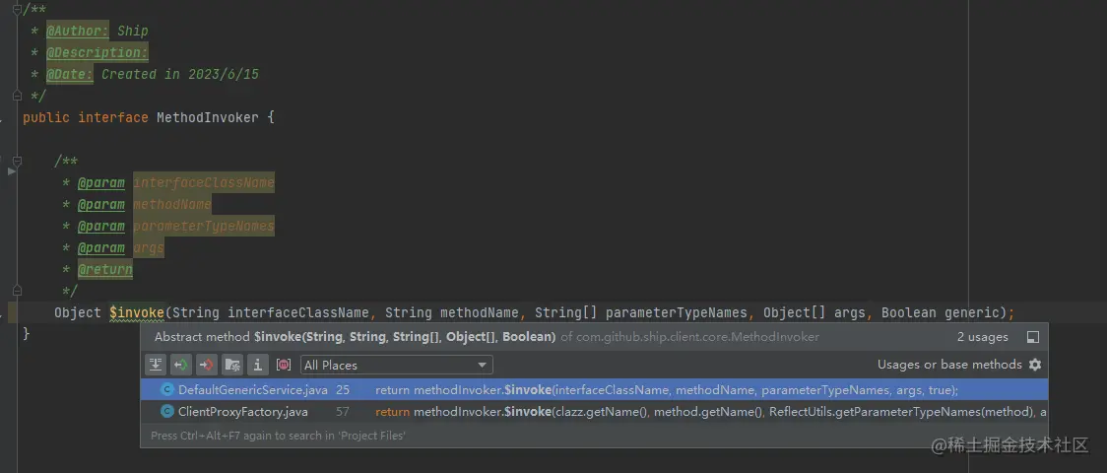This screenshot has width=1107, height=473.
Task: Collapse the method Javadoc comment fold
Action: (18, 162)
